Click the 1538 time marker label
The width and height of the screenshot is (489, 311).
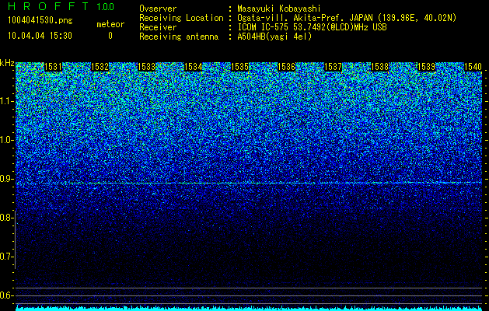pyautogui.click(x=380, y=67)
